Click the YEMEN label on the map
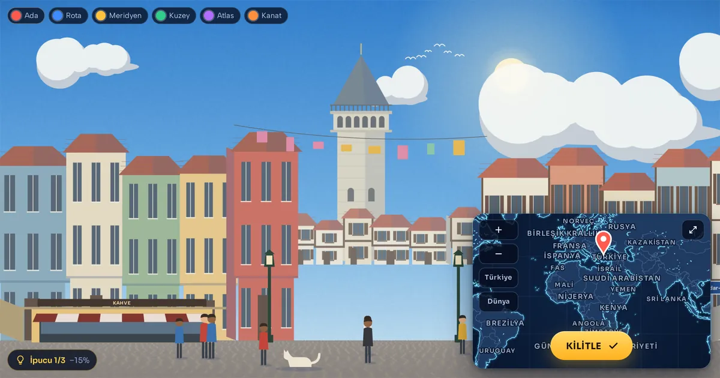Image resolution: width=720 pixels, height=378 pixels. [623, 289]
